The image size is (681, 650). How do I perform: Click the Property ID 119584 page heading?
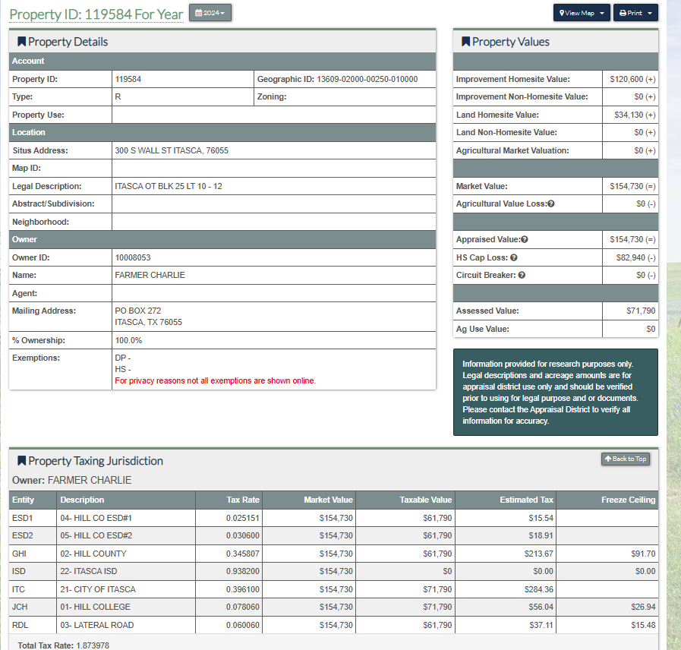pos(96,14)
